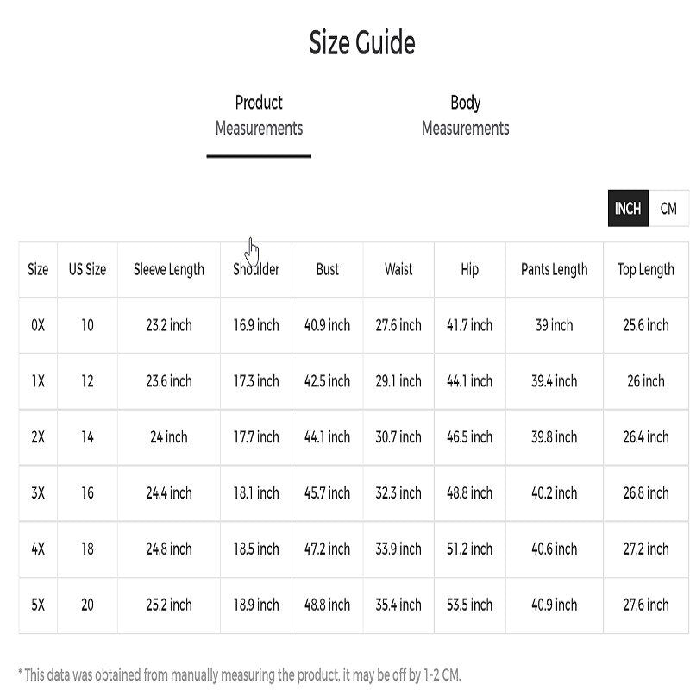Switch to Body Measurements tab
The image size is (690, 690).
(465, 116)
